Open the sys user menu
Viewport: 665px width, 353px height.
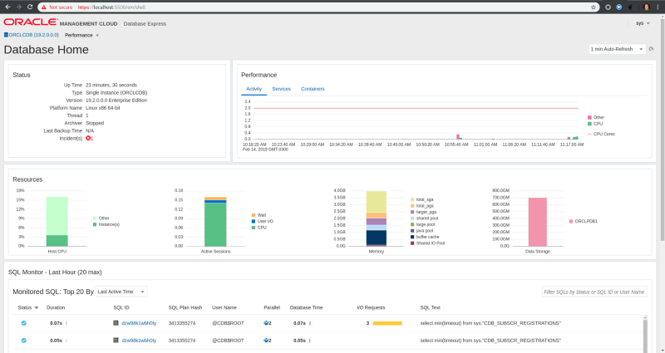642,23
